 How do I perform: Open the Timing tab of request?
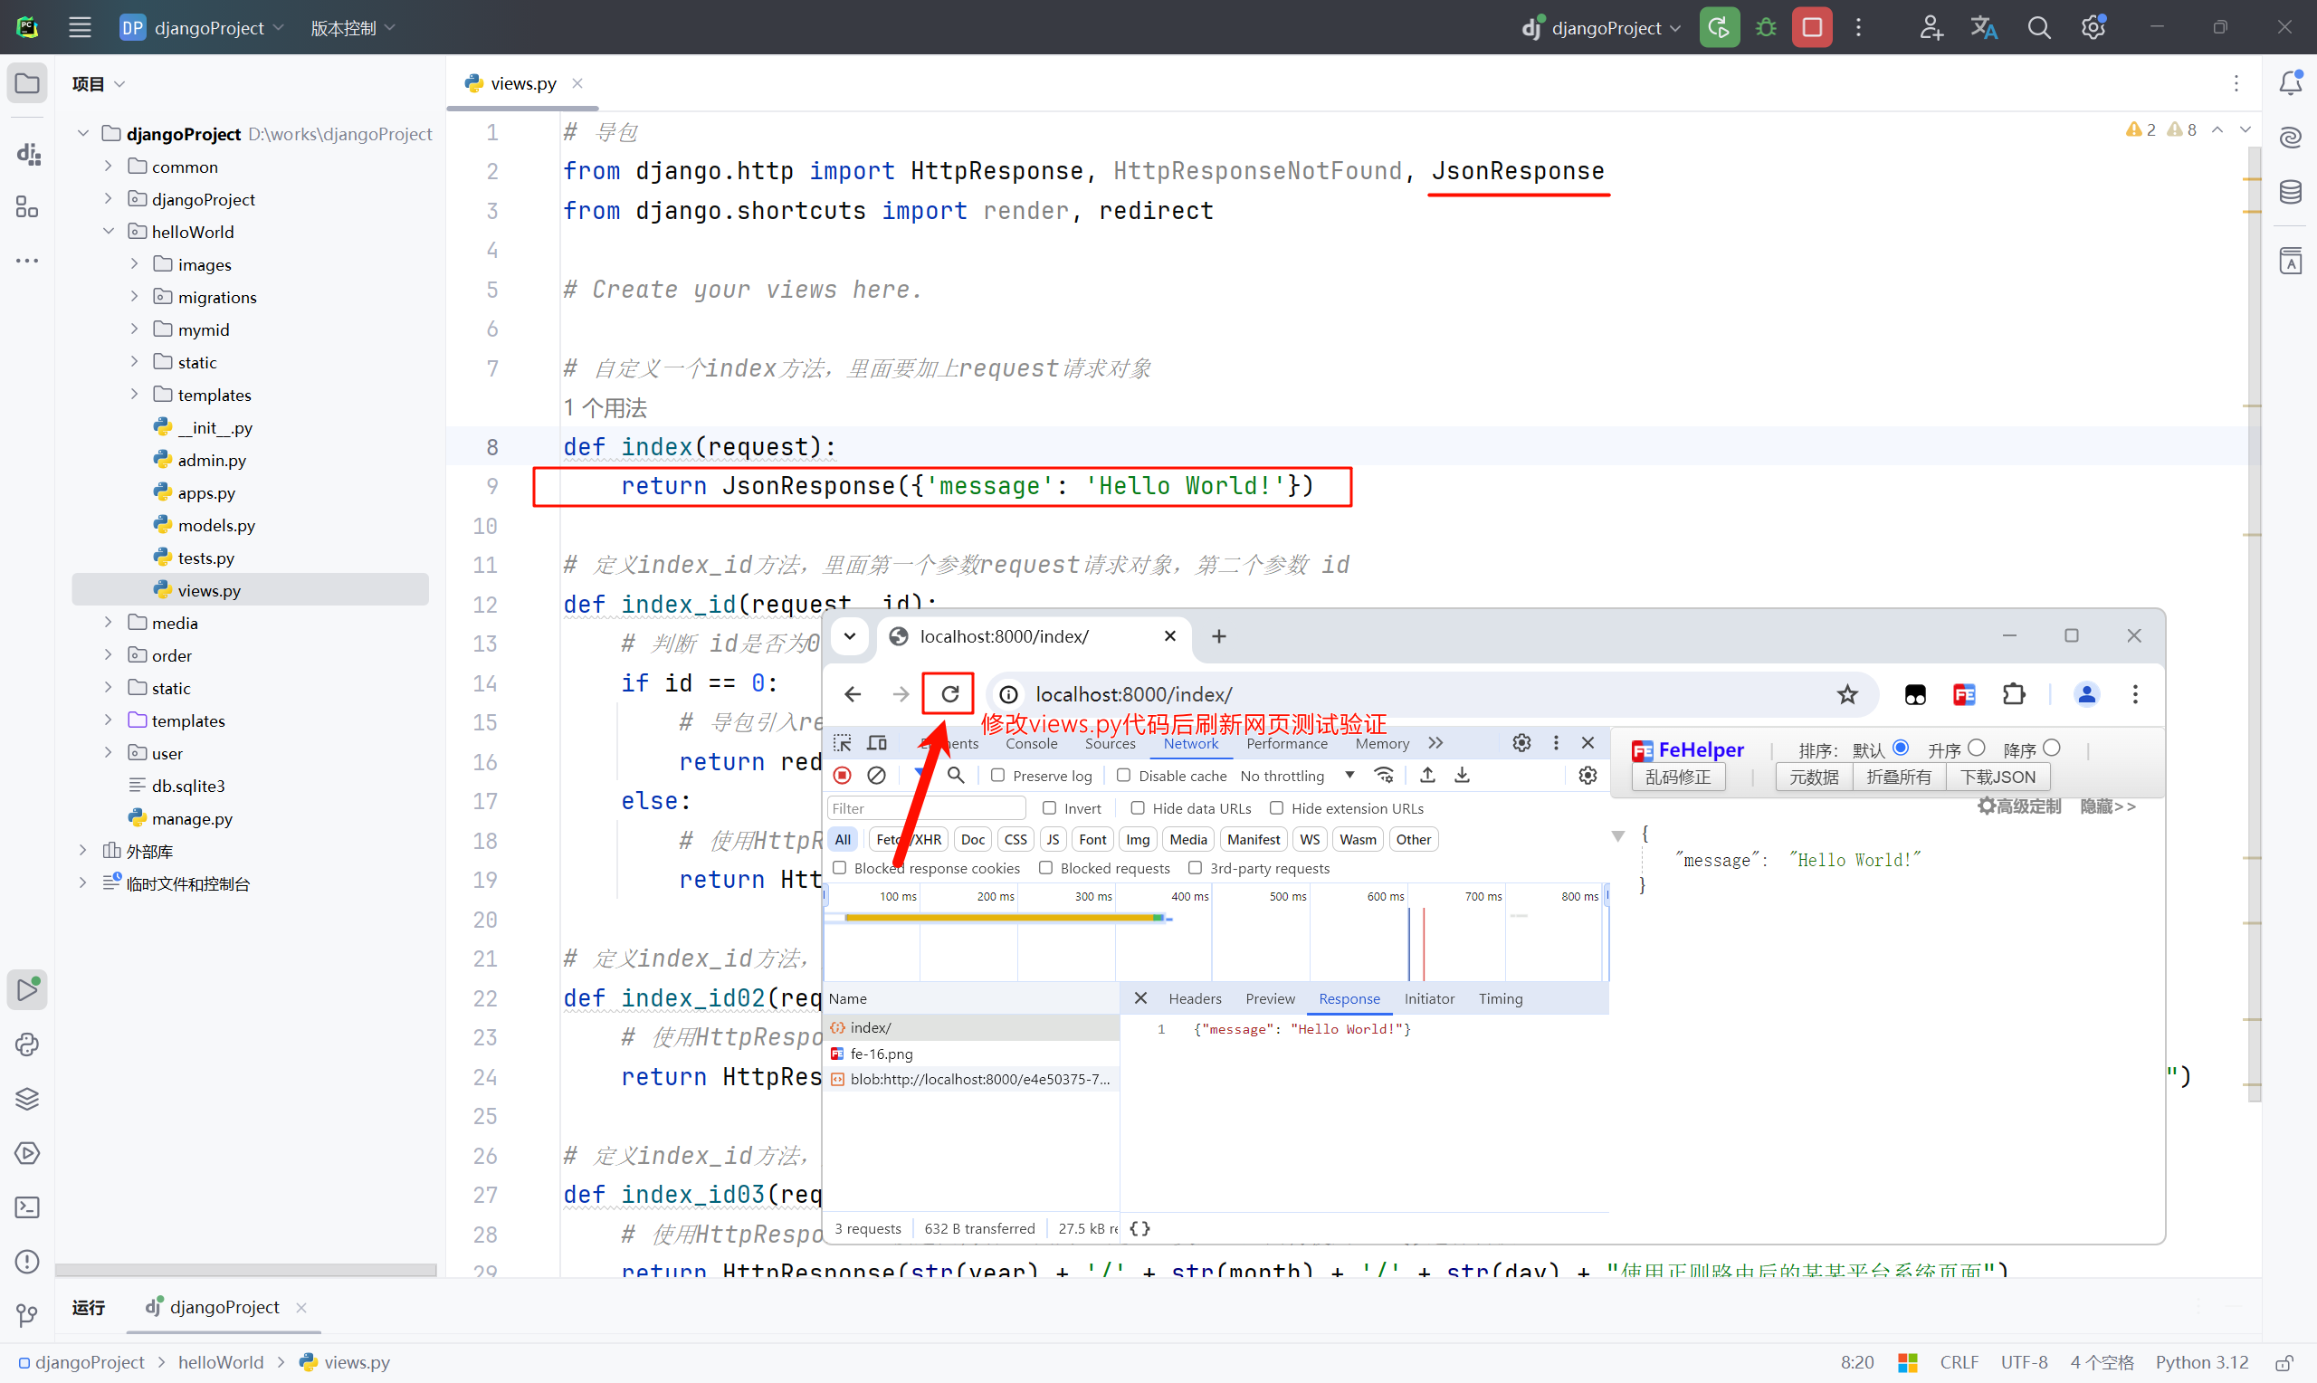coord(1500,998)
